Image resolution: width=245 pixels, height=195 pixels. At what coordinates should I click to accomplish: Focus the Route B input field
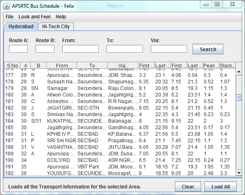click(x=45, y=49)
